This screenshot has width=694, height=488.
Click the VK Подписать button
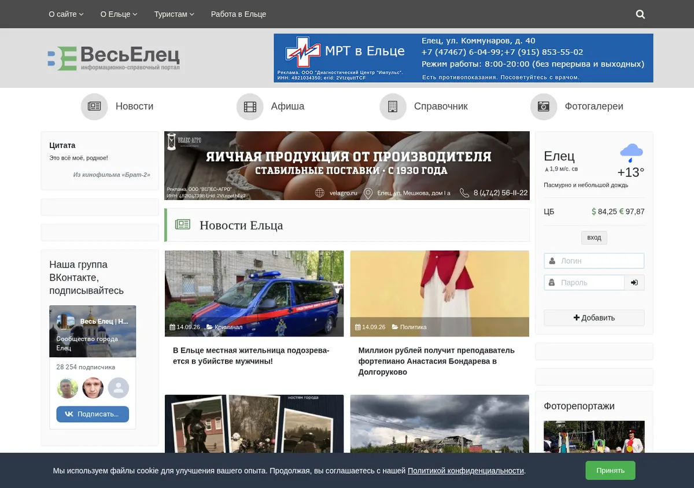pyautogui.click(x=93, y=414)
